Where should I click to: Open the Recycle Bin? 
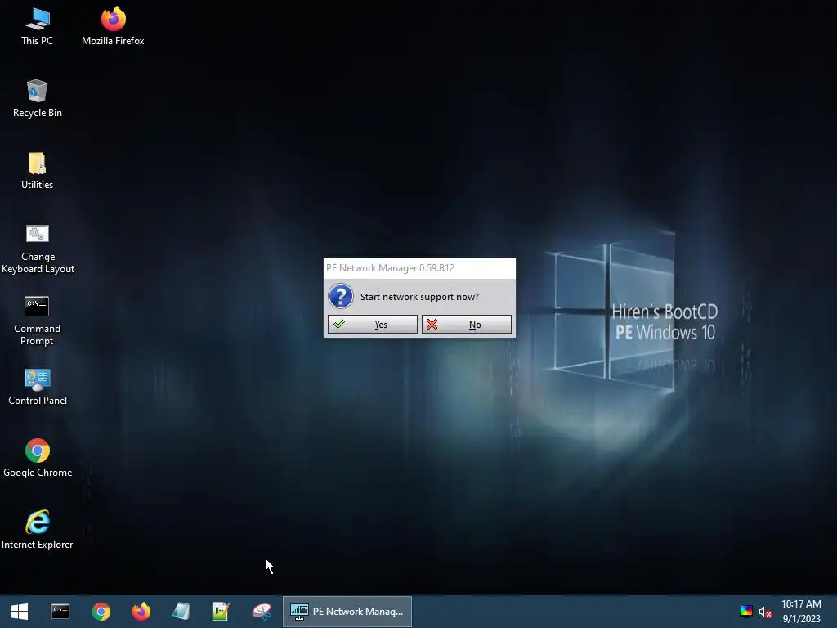(37, 99)
